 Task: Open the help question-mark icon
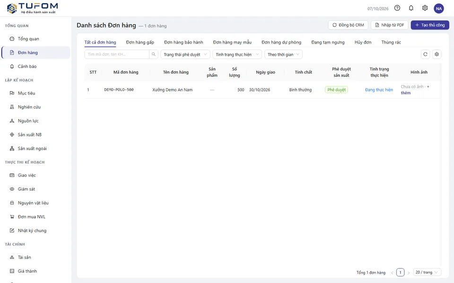click(x=397, y=8)
